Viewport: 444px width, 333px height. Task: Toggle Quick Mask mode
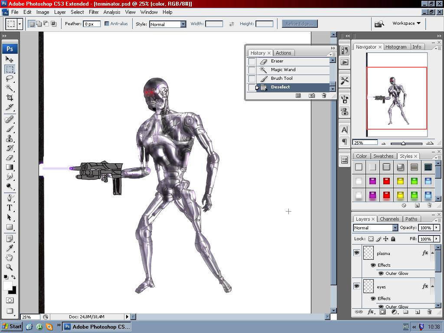tap(10, 300)
